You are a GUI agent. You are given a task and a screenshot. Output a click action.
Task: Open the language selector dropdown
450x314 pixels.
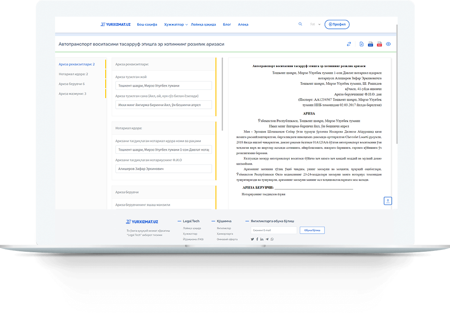(x=315, y=24)
